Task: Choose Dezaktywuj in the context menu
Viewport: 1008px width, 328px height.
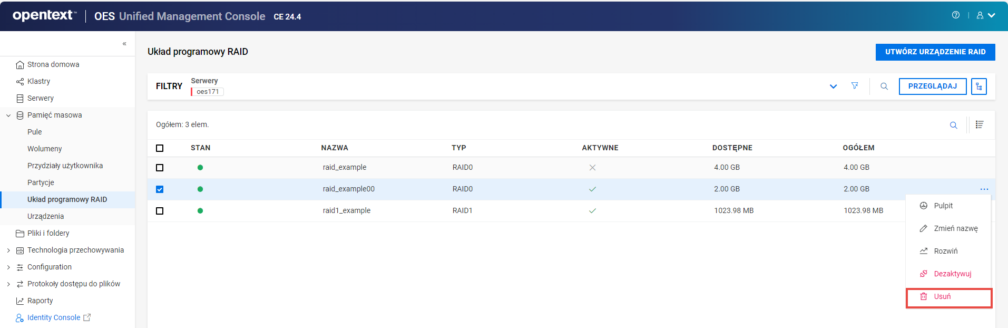Action: point(952,274)
